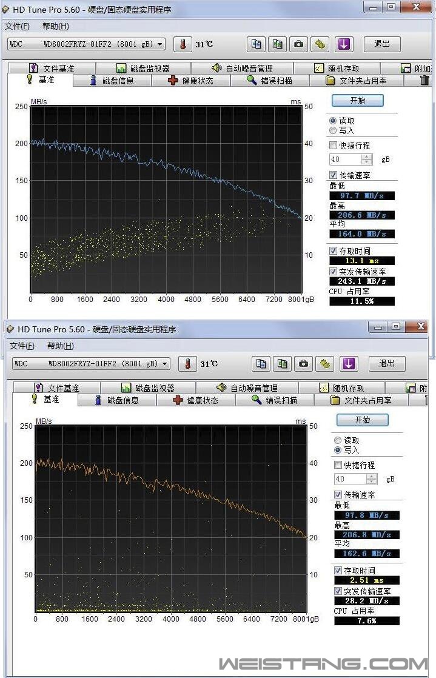Toggle 突发传输速率 checkbox in lower window
Screen dimensions: 436x678
tap(338, 591)
